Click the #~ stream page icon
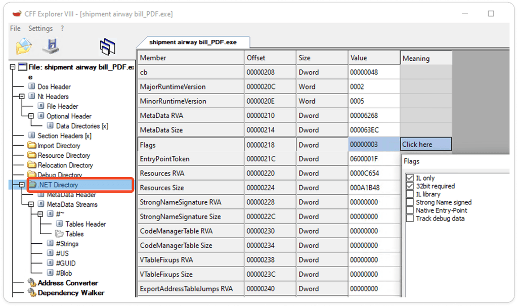This screenshot has width=518, height=307. [50, 214]
